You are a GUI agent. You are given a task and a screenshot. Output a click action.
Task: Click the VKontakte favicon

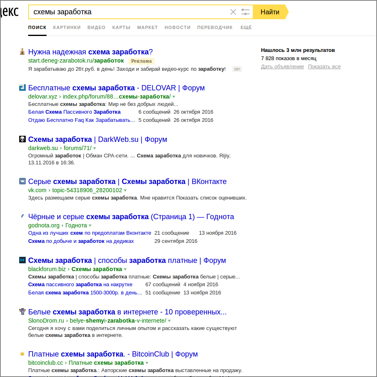pyautogui.click(x=22, y=181)
